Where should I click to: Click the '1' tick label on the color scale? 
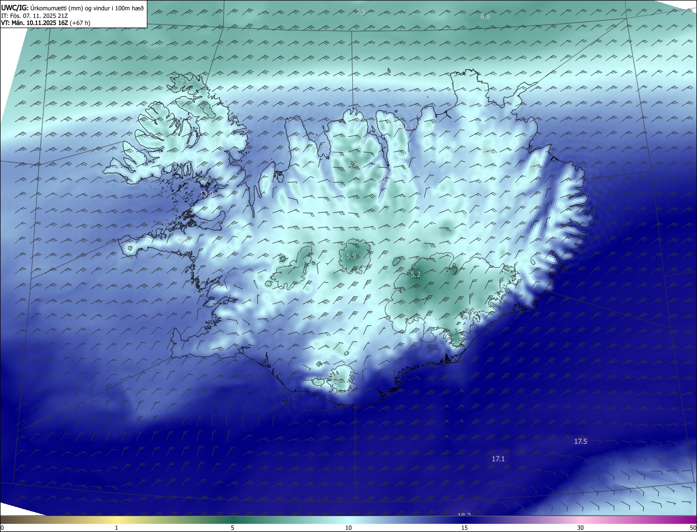pos(117,528)
